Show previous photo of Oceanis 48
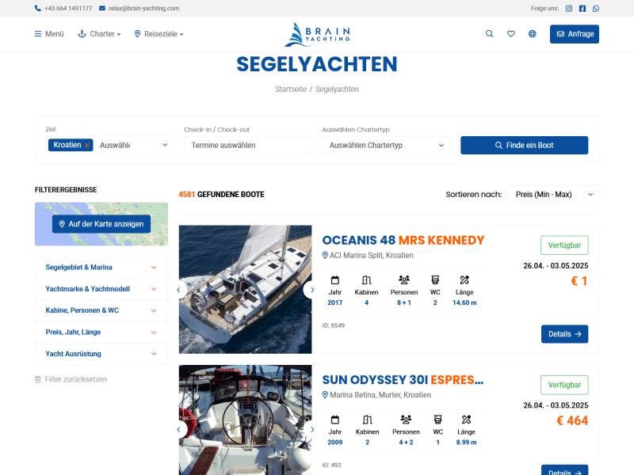Image resolution: width=634 pixels, height=475 pixels. click(180, 290)
